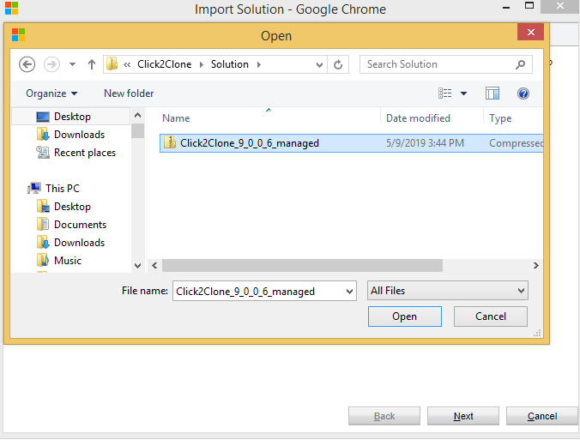Change view with the view layout icon
Viewport: 580px width, 440px height.
[x=445, y=93]
